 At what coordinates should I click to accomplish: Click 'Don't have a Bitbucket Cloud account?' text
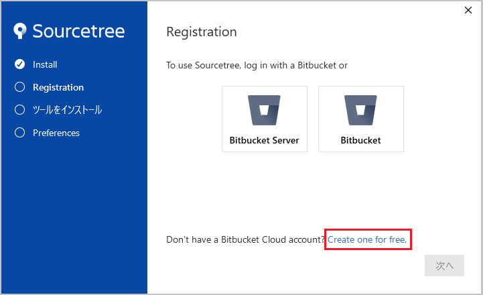(x=245, y=239)
